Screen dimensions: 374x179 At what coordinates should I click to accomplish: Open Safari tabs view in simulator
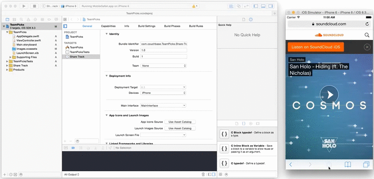click(366, 165)
